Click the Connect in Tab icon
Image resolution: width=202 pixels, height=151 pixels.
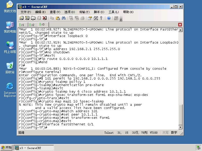point(33,18)
